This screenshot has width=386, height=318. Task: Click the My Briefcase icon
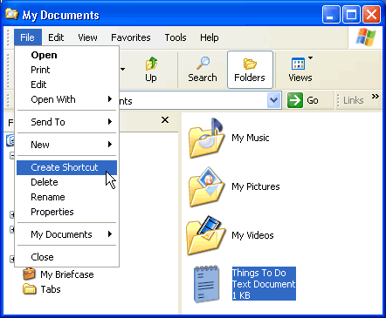[x=29, y=274]
